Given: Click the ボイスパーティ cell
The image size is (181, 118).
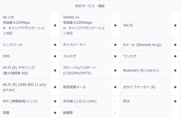Looking at the screenshot, I should [85, 45].
